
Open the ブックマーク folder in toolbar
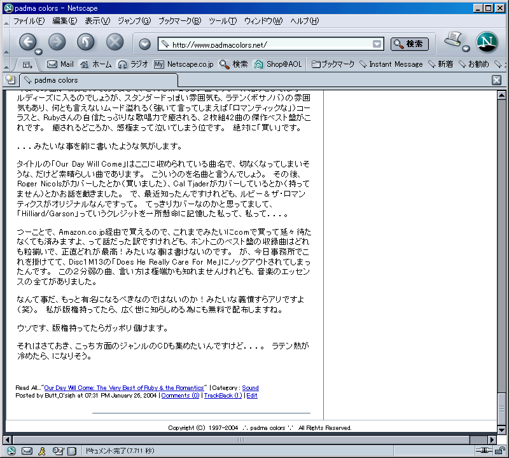(333, 64)
